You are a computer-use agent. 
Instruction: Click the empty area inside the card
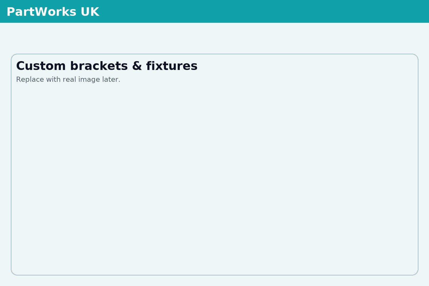214,188
